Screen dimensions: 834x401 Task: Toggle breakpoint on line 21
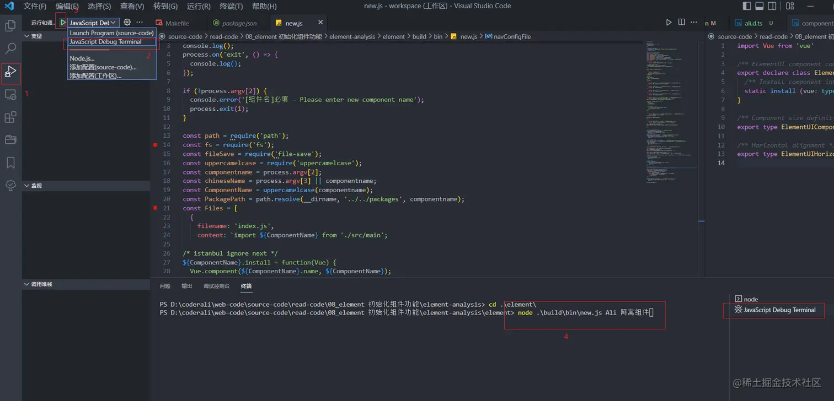tap(155, 208)
